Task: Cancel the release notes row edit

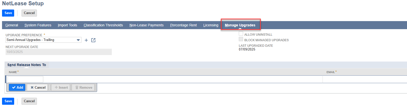Action: (x=37, y=87)
